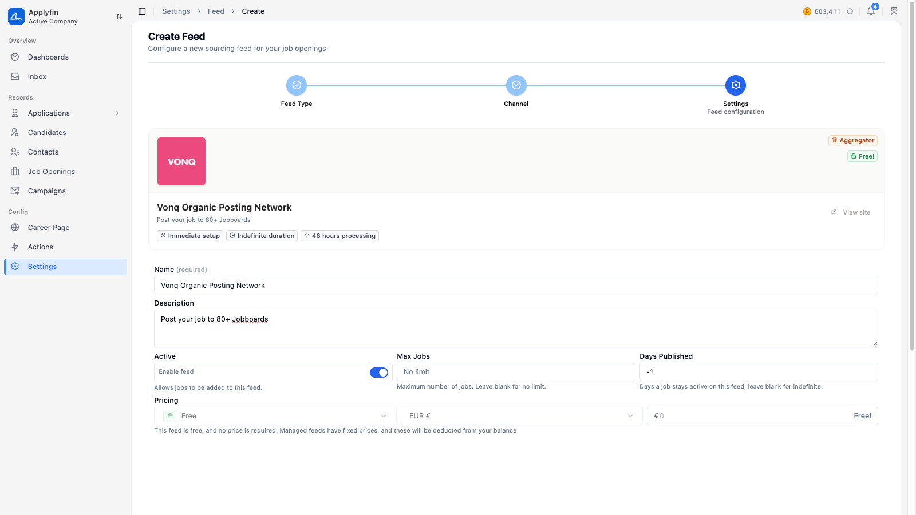
Task: Open Job Openings from the sidebar
Action: click(x=65, y=172)
